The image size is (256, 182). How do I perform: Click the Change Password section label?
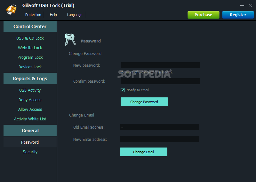coord(85,54)
